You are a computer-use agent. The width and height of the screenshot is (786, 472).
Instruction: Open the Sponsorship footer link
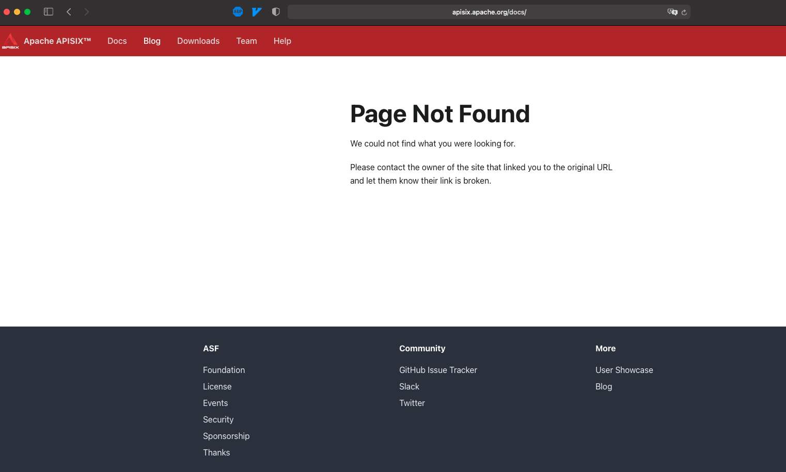(x=226, y=436)
